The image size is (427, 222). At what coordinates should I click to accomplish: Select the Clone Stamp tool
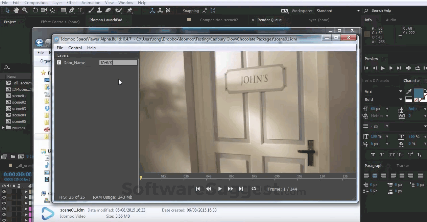point(99,10)
